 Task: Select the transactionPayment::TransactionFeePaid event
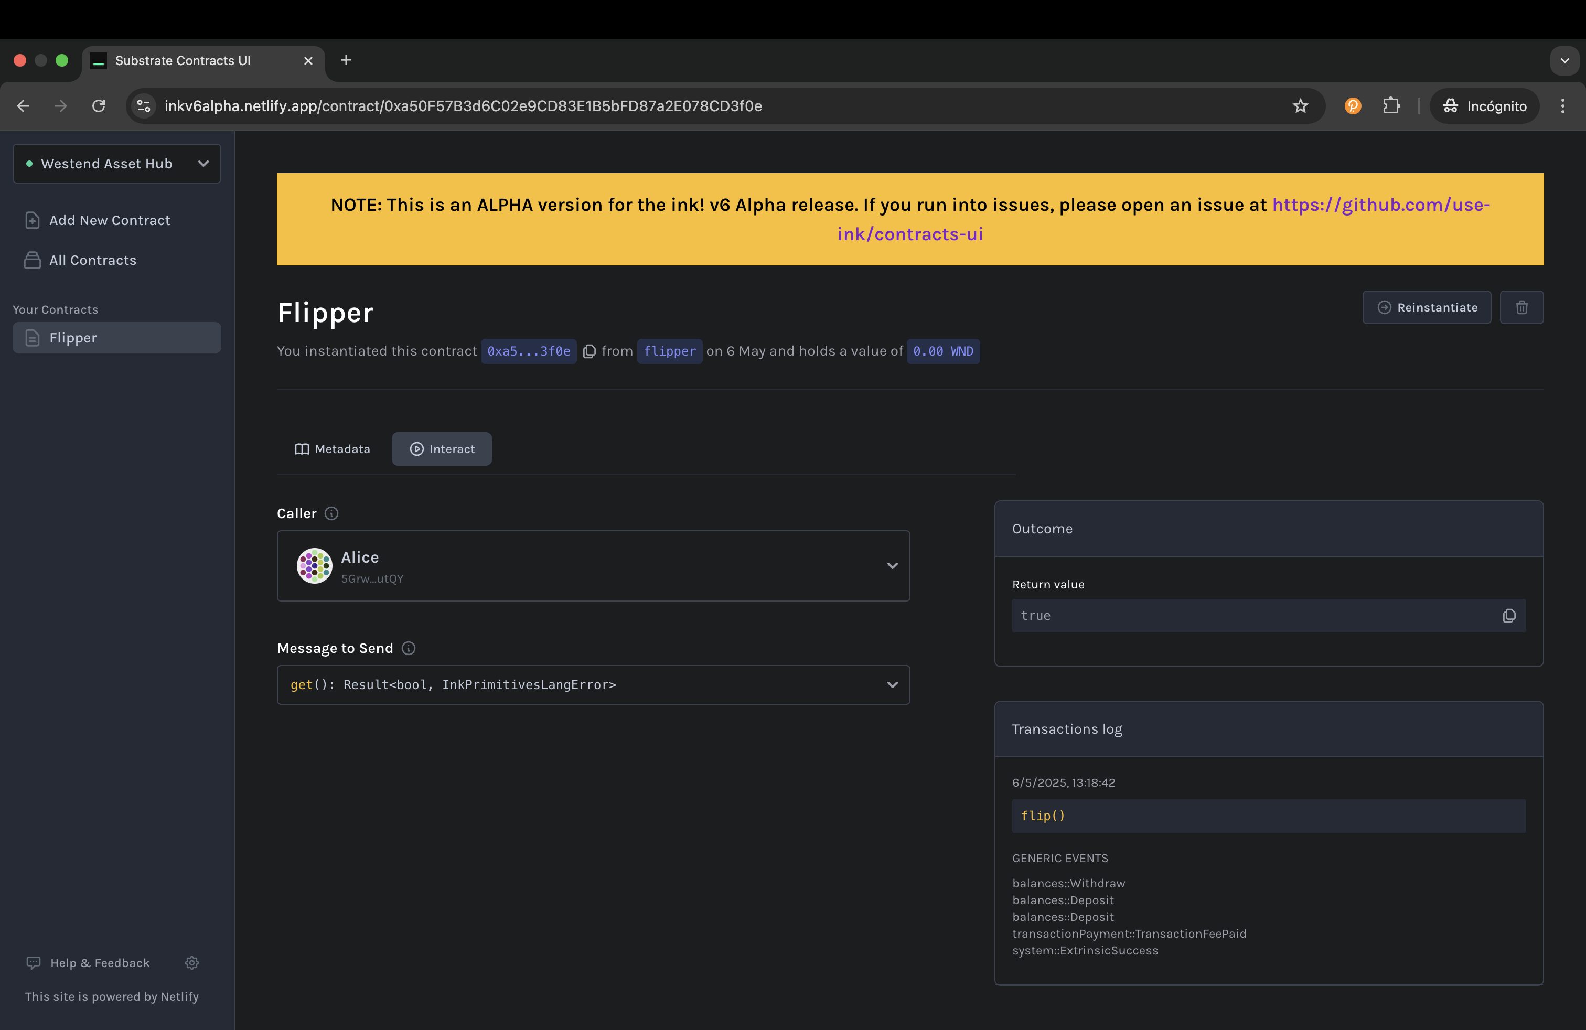click(1129, 934)
